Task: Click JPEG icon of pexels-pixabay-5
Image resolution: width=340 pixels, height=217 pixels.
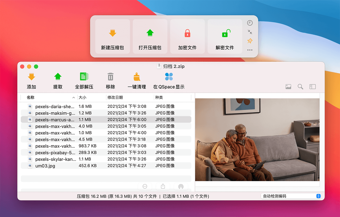Action: [30, 152]
